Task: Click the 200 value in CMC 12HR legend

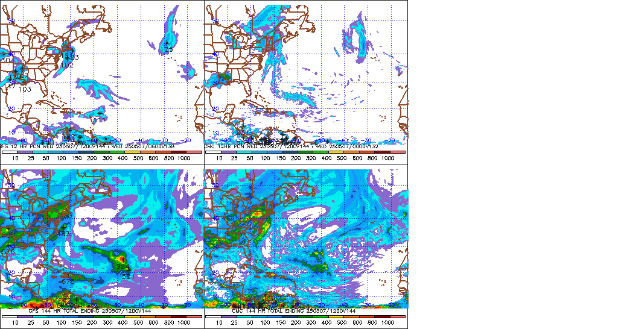Action: pyautogui.click(x=296, y=158)
